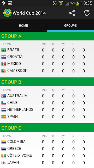Tap the USB connection status icon
94x168 pixels.
pyautogui.click(x=4, y=3)
